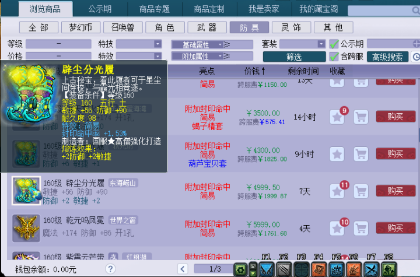Open the 附加属性 dropdown
Viewport: 420px width, 277px height.
pos(197,56)
